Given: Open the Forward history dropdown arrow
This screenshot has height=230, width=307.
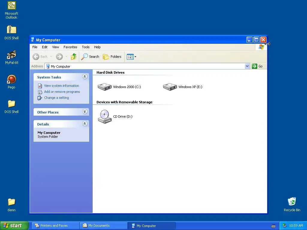Looking at the screenshot, I should (66, 57).
